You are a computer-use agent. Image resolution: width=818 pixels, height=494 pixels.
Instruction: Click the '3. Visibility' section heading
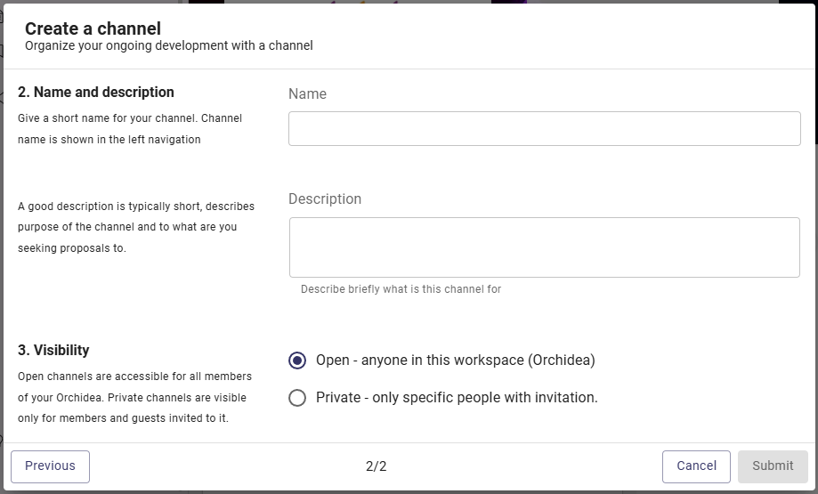53,350
